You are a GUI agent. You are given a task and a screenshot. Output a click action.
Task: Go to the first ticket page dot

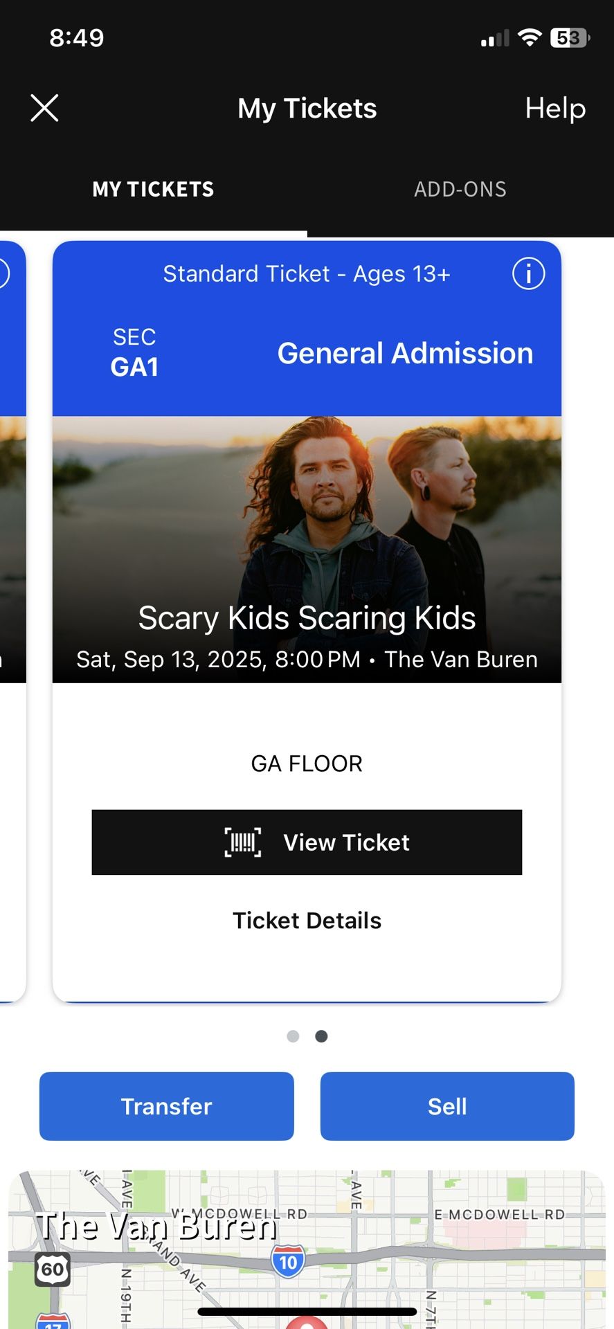tap(293, 1036)
